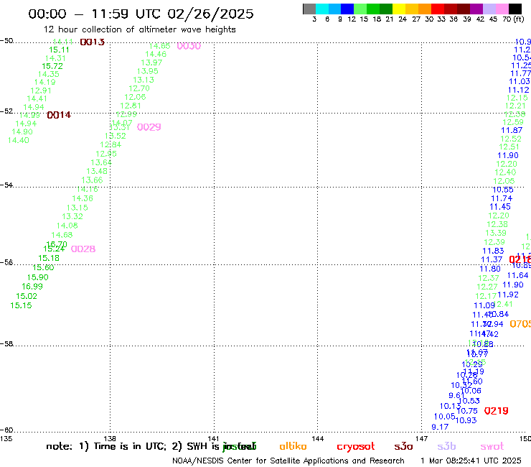The width and height of the screenshot is (531, 467).
Task: Click the red cryosat label 0219
Action: pyautogui.click(x=496, y=411)
